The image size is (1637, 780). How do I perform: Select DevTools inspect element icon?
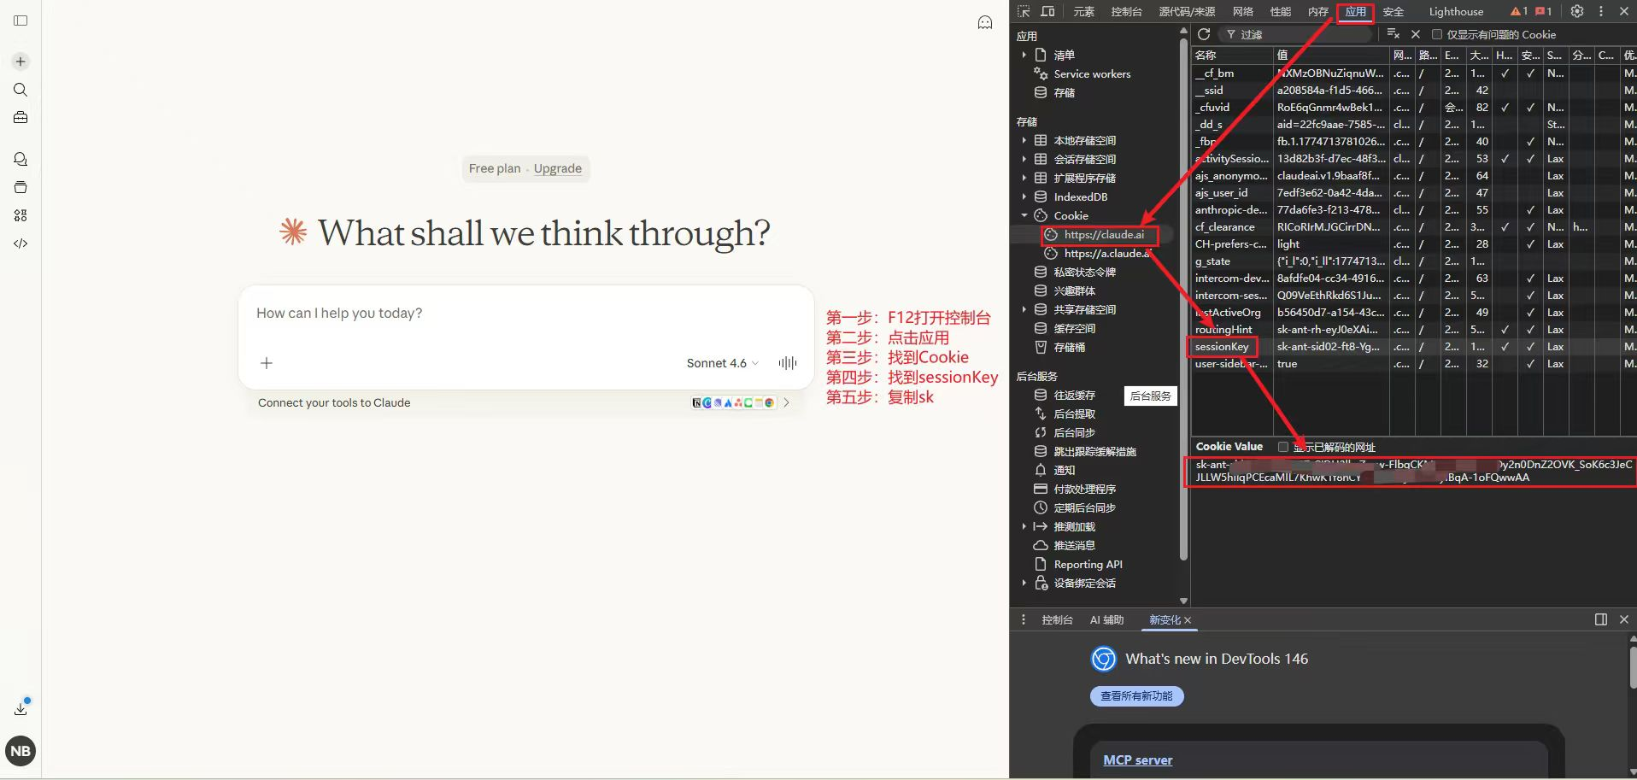[x=1023, y=11]
